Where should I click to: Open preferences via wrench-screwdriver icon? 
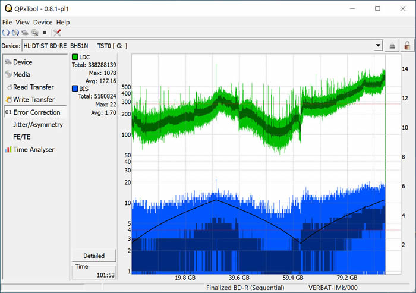(58, 33)
